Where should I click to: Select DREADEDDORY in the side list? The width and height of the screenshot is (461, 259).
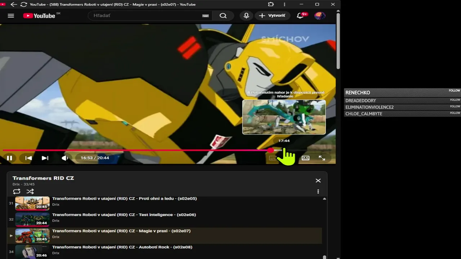pos(361,101)
